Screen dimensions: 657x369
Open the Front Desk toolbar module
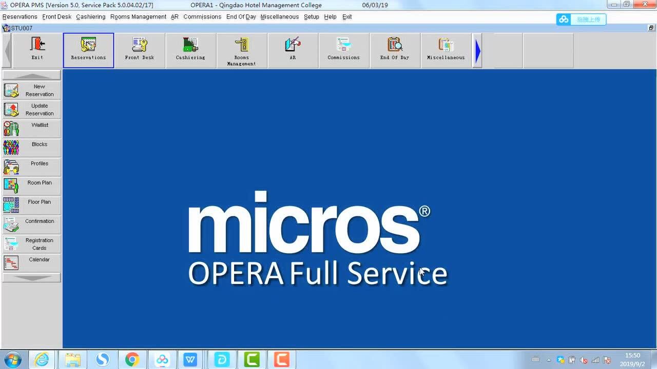(x=139, y=50)
